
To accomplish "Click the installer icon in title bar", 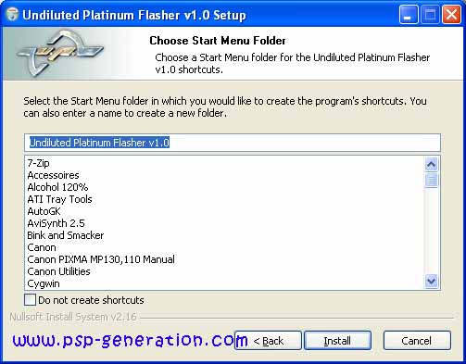I will click(x=12, y=15).
